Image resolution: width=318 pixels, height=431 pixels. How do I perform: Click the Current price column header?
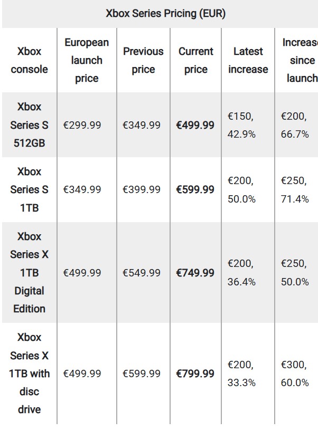(196, 60)
